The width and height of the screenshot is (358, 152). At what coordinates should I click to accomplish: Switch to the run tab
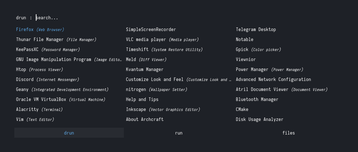[x=179, y=133]
